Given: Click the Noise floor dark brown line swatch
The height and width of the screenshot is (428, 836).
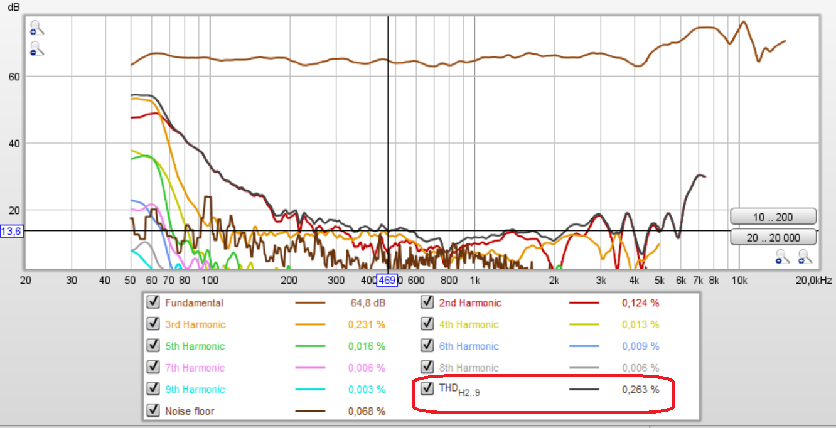Looking at the screenshot, I should pyautogui.click(x=310, y=411).
